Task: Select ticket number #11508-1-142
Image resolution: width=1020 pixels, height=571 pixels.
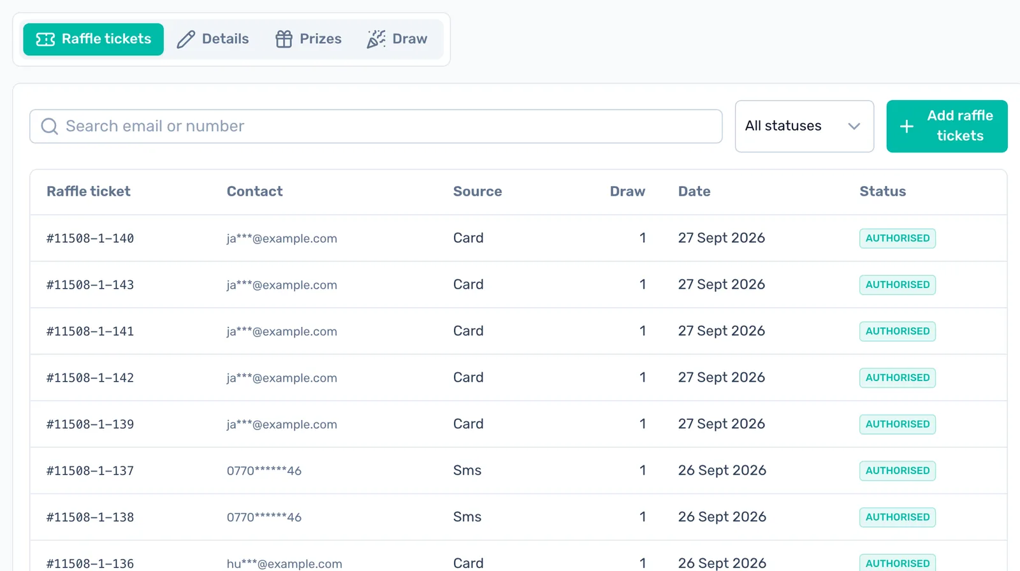Action: [x=90, y=378]
